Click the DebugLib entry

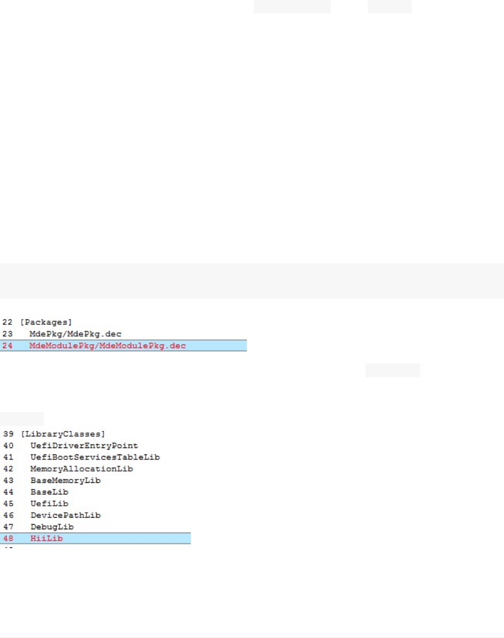click(x=52, y=527)
